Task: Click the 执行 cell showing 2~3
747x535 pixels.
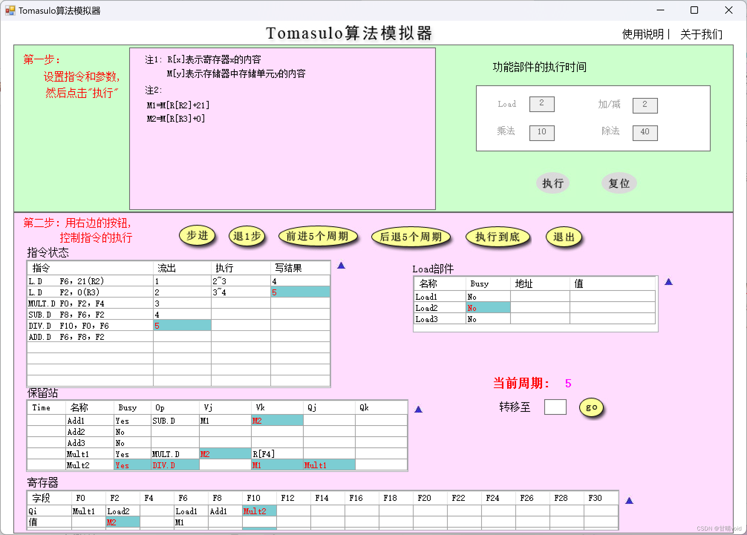Action: pos(241,281)
